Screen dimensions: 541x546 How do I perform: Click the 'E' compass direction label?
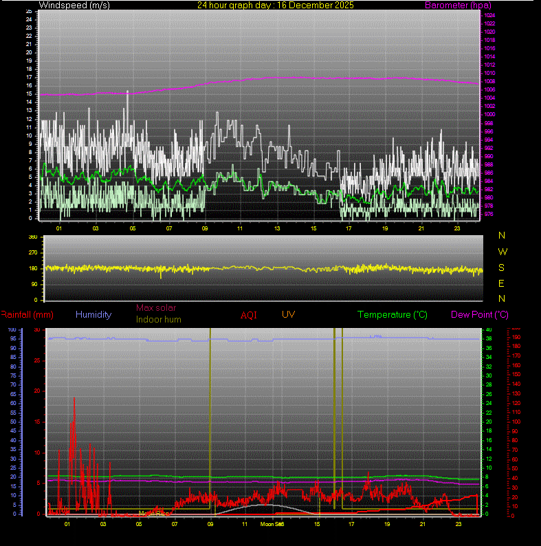501,283
